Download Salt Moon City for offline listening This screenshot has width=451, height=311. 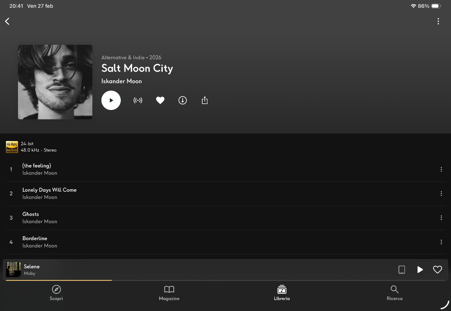click(183, 100)
